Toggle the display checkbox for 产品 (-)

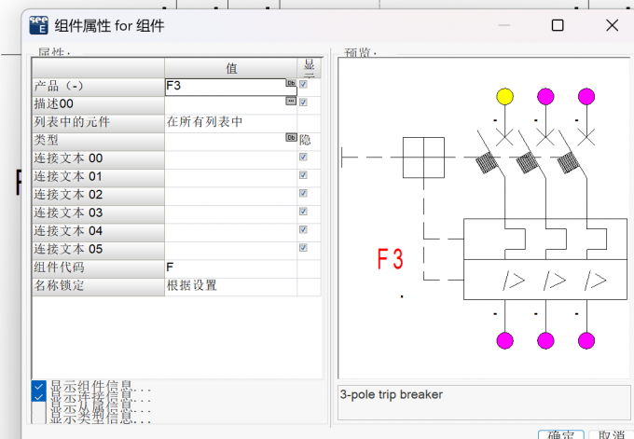coord(303,84)
